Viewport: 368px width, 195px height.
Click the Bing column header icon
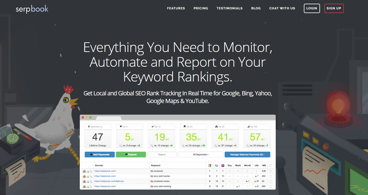[x=216, y=165]
